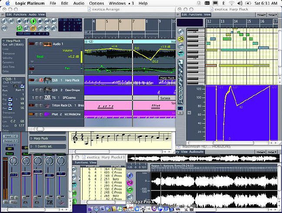Click the yellow link button in the Matrix editor
The width and height of the screenshot is (282, 213).
pyautogui.click(x=181, y=39)
